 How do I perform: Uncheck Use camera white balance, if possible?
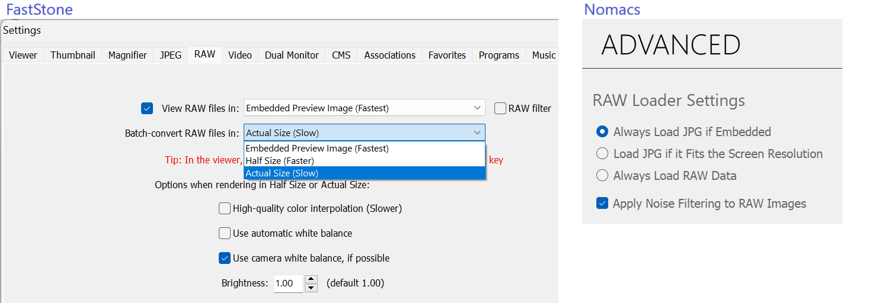coord(225,258)
